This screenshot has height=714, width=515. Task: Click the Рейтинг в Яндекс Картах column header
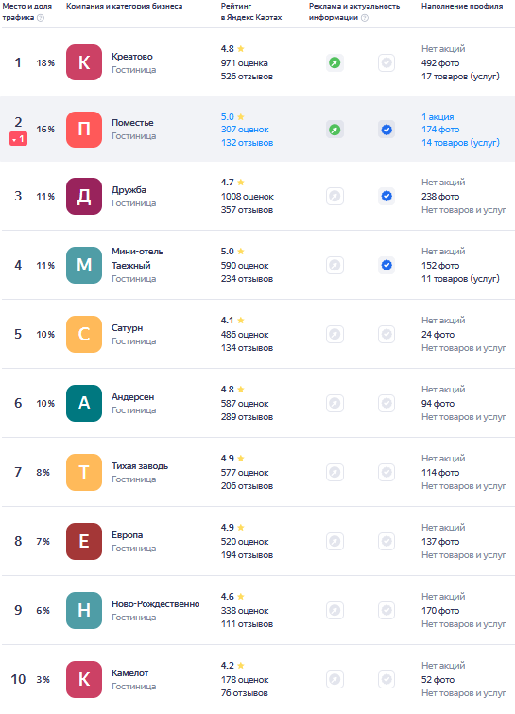[x=251, y=11]
